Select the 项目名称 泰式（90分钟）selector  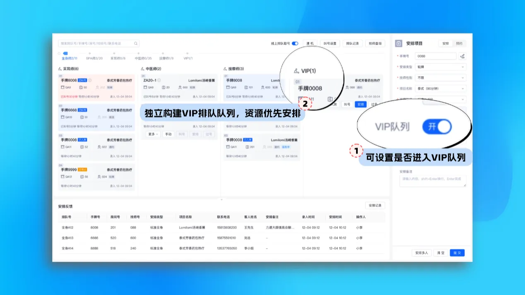441,89
